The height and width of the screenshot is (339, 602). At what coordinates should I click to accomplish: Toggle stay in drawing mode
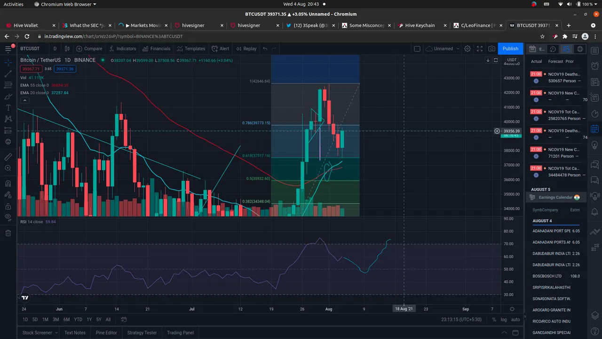pyautogui.click(x=8, y=194)
